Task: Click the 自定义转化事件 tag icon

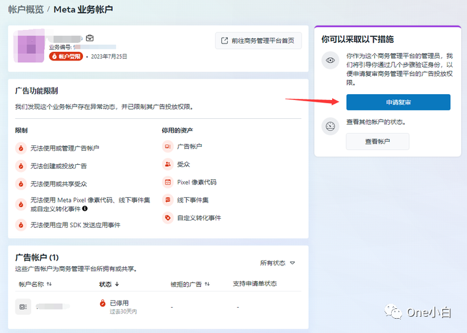Action: [x=168, y=217]
